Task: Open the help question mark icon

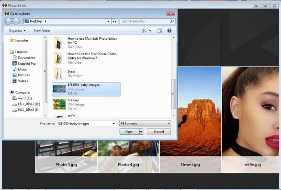Action: click(x=169, y=31)
